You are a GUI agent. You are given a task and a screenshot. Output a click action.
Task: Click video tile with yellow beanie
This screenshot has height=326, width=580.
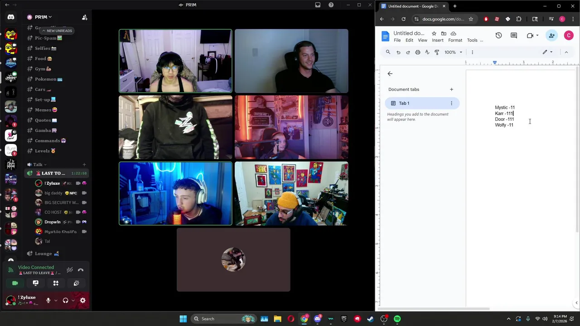coord(291,193)
